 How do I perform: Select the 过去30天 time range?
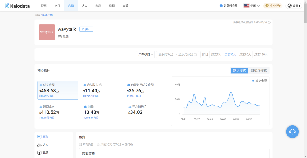230,54
